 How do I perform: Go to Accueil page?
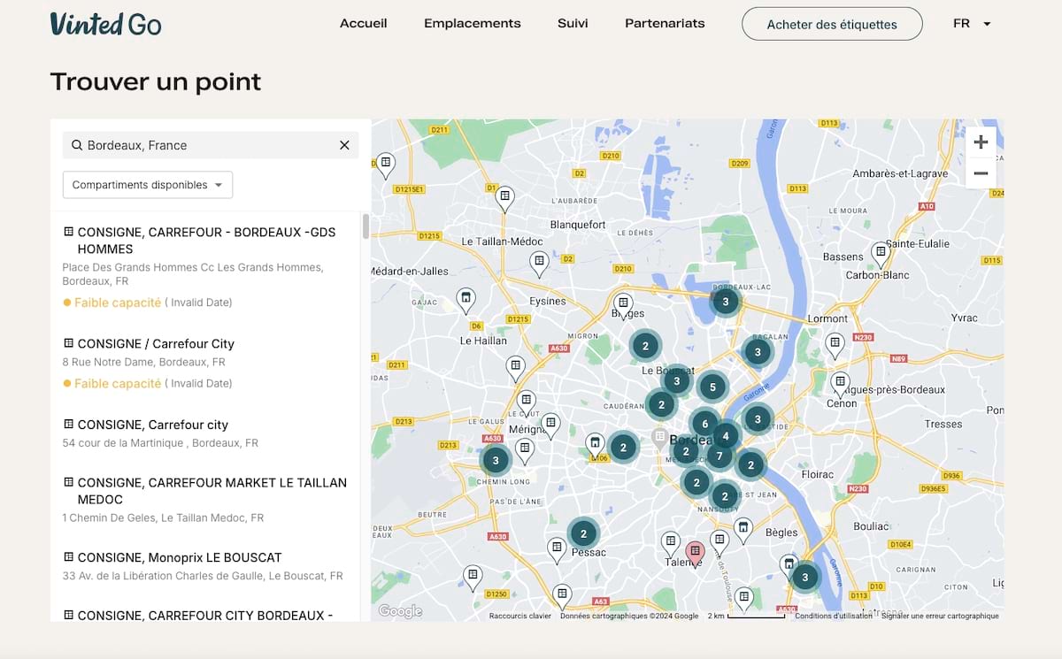tap(364, 24)
